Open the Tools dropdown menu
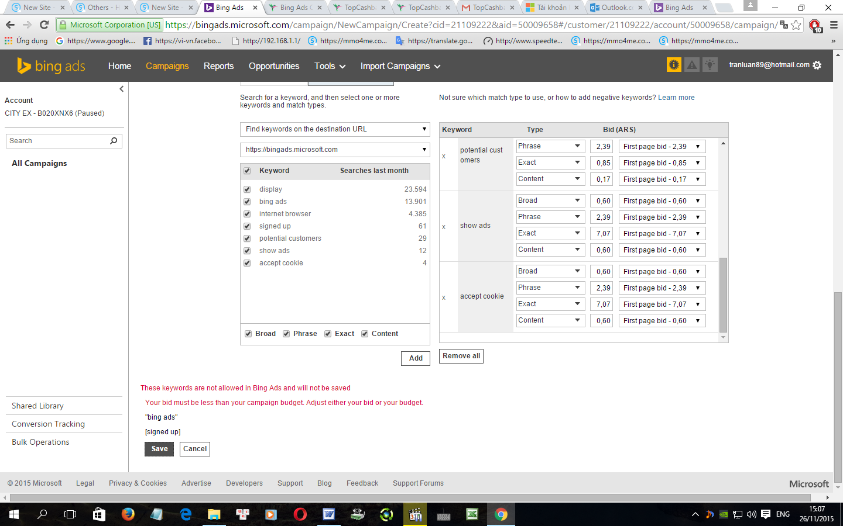This screenshot has height=526, width=843. 330,66
